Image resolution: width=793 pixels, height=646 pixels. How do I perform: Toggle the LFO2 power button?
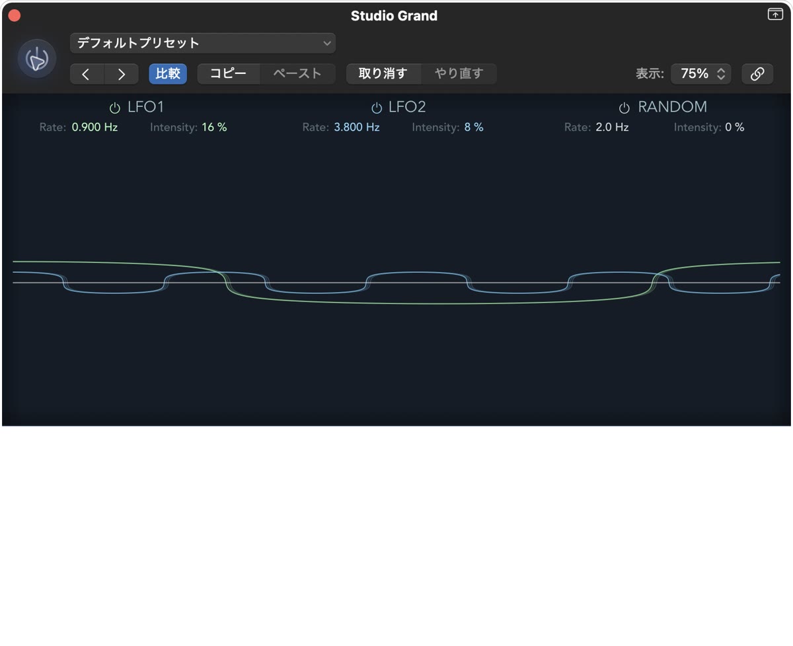377,108
